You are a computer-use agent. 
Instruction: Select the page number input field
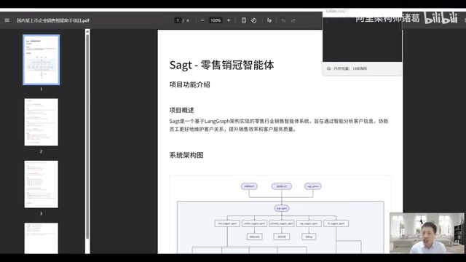[x=178, y=20]
